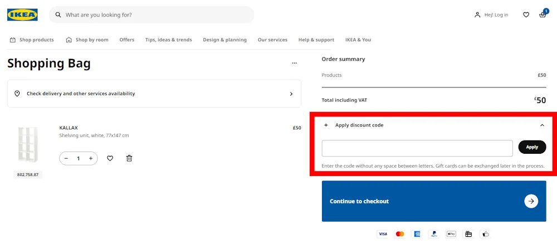
Task: Collapse the Apply discount code section
Action: pyautogui.click(x=542, y=125)
